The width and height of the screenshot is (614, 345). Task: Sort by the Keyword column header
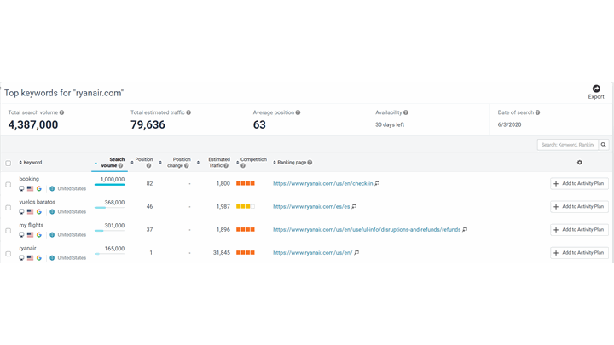point(32,163)
